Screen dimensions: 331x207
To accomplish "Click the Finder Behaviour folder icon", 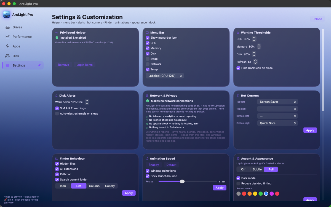I will 57,159.
